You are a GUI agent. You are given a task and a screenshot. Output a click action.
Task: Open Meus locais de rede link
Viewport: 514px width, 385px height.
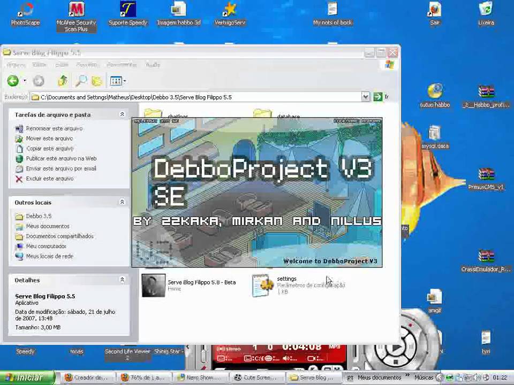pyautogui.click(x=49, y=256)
